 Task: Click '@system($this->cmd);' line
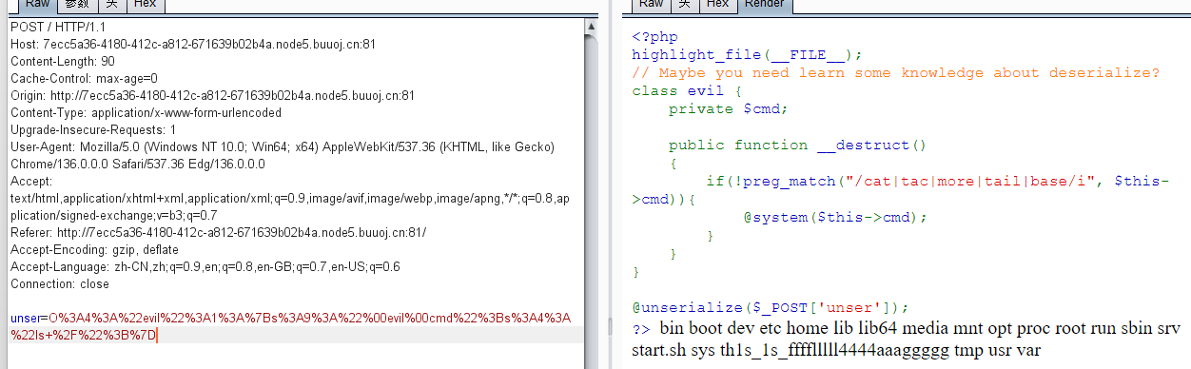834,217
